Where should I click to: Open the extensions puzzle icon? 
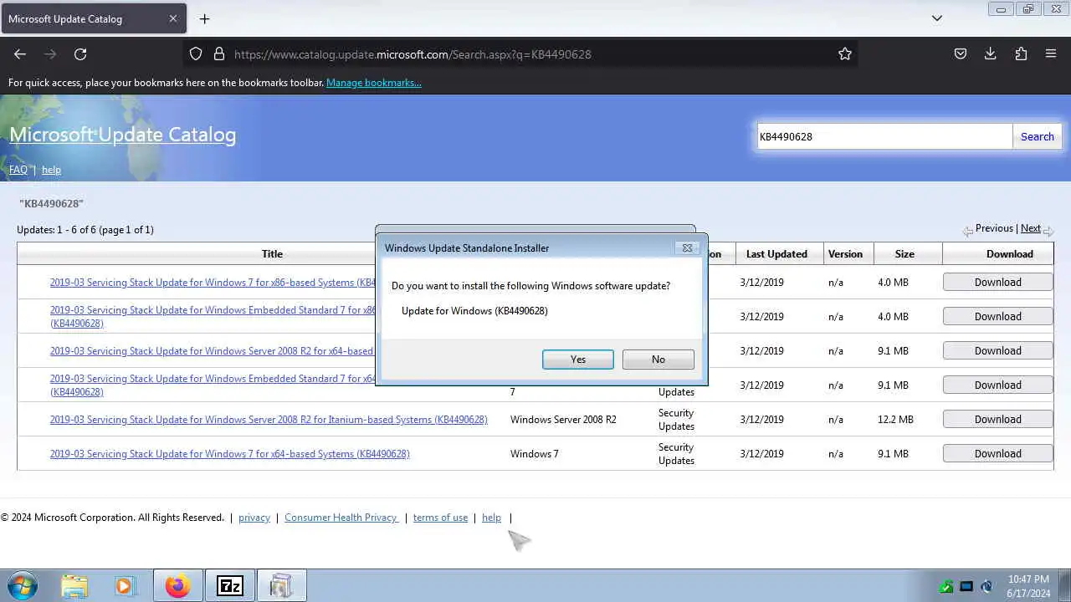point(1021,54)
